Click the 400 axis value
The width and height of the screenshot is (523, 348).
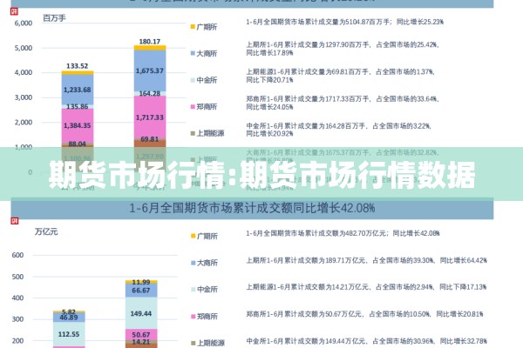17,298
